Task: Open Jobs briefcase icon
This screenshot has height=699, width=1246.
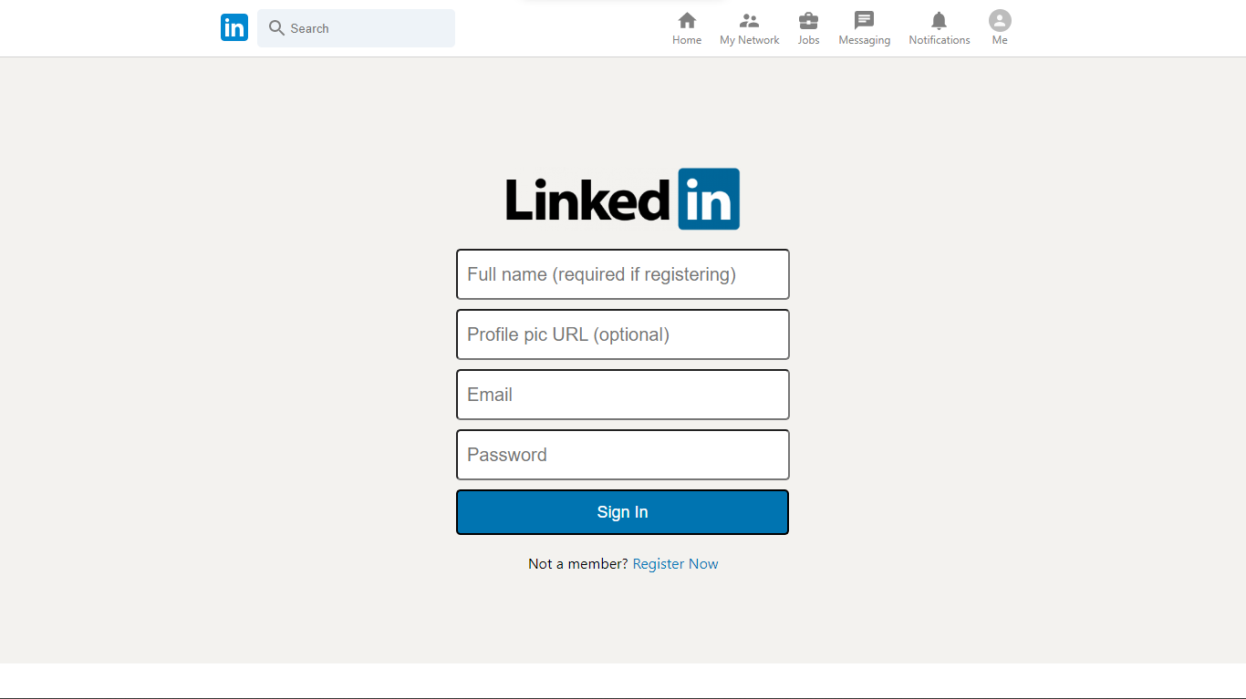Action: (808, 20)
